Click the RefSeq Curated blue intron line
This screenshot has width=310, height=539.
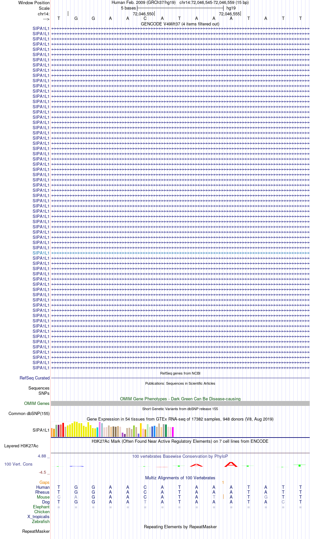point(180,378)
